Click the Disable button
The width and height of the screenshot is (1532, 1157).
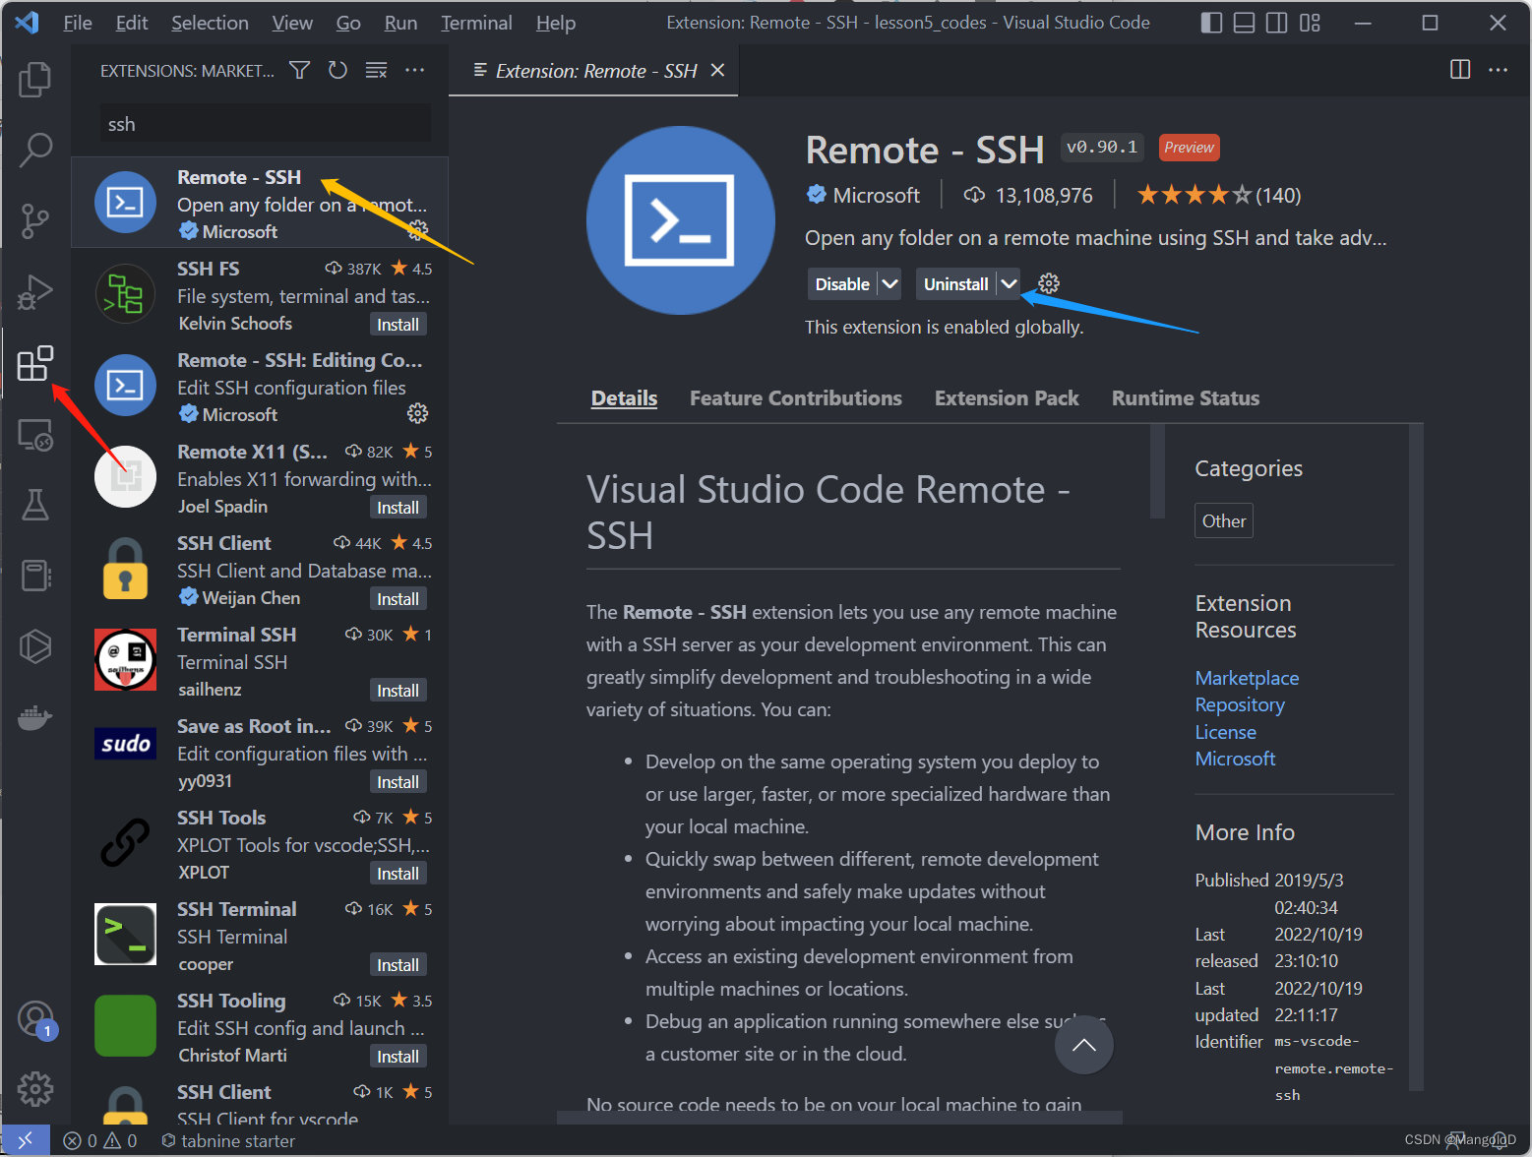(842, 284)
